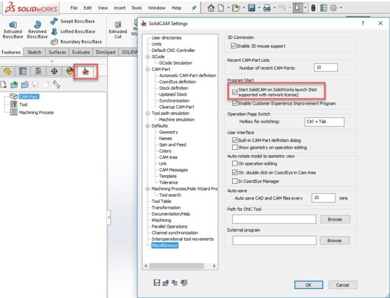Open the New document dropdown arrow
This screenshot has width=390, height=298.
[x=228, y=8]
